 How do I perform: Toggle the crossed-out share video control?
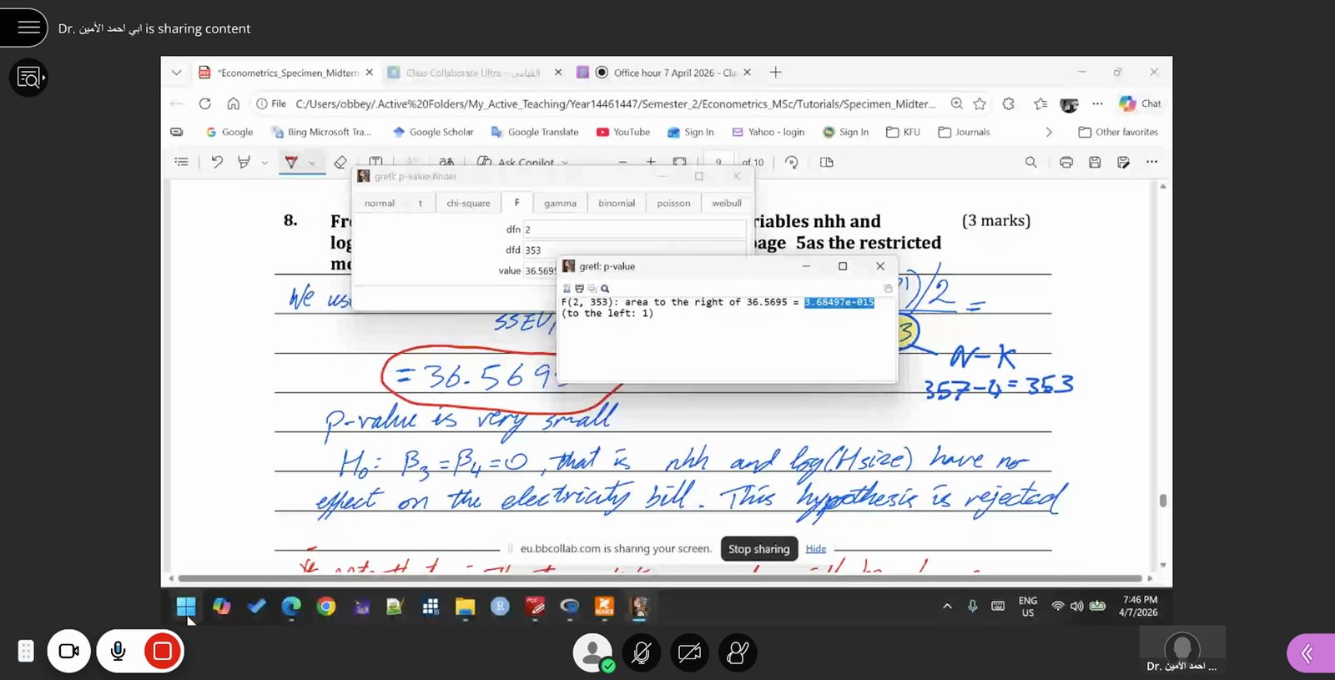(x=689, y=652)
